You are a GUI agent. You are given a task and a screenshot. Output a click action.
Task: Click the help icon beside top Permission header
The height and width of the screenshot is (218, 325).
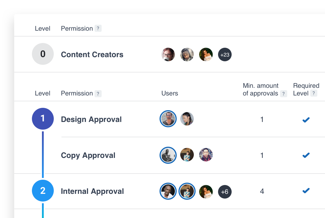coord(98,29)
